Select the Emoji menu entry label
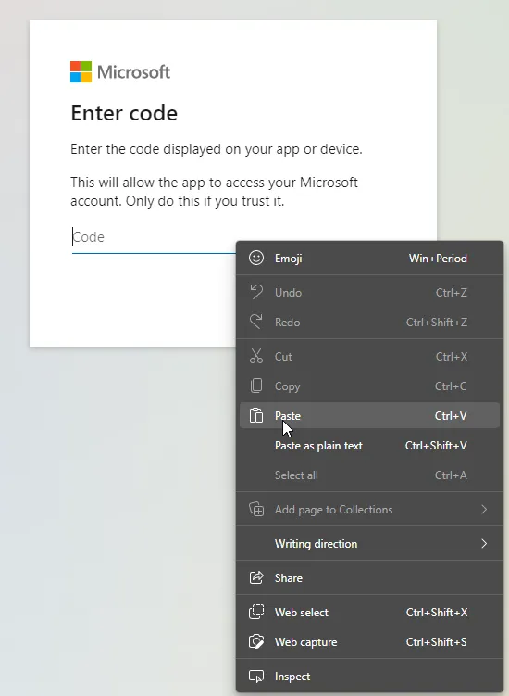The image size is (509, 696). (288, 259)
